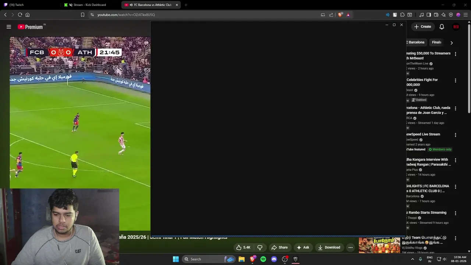Viewport: 471px width, 265px height.
Task: Click the Ask button under video
Action: 303,247
